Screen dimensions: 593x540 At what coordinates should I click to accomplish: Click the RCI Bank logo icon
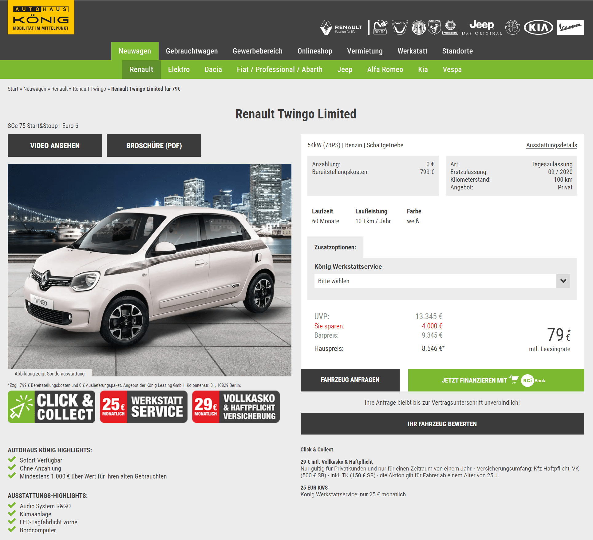(533, 380)
